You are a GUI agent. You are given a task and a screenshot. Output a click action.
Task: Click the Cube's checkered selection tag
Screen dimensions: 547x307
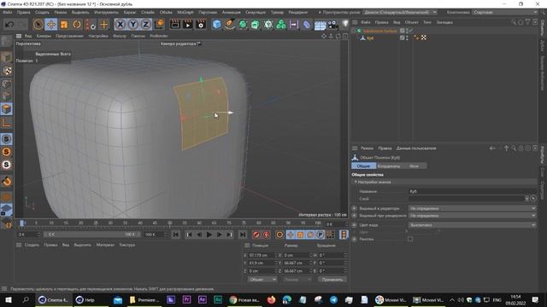[x=424, y=38]
